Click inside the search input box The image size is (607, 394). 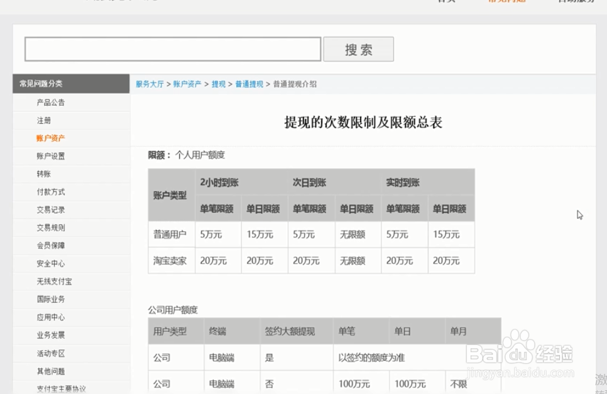click(x=172, y=49)
